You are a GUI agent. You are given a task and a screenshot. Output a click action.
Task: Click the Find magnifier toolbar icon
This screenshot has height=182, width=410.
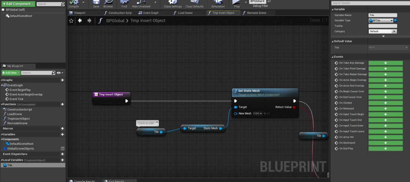tap(124, 3)
